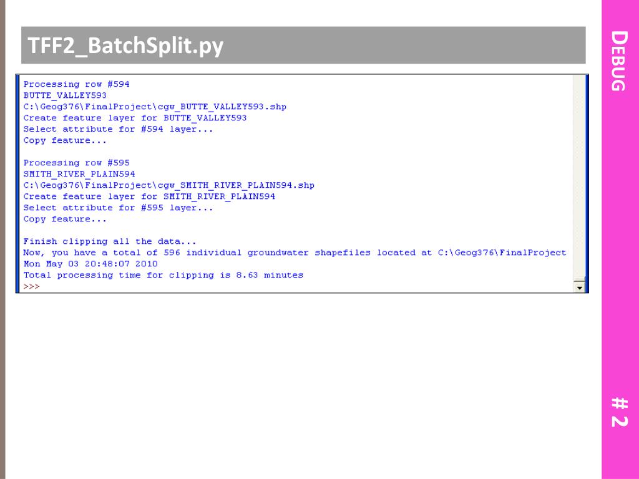639x479 pixels.
Task: Click 'Finish clipping all the data...' line
Action: pos(110,241)
